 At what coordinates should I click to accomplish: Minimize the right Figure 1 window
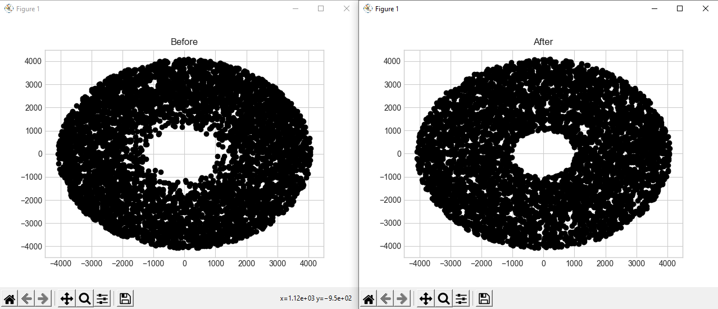pos(655,8)
